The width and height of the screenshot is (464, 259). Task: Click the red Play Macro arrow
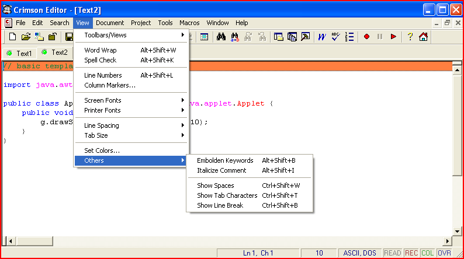tap(393, 37)
